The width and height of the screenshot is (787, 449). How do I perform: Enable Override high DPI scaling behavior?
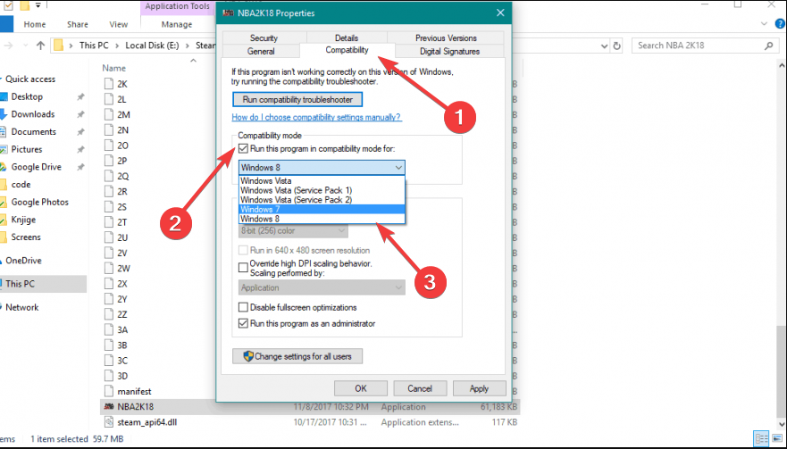(x=244, y=268)
